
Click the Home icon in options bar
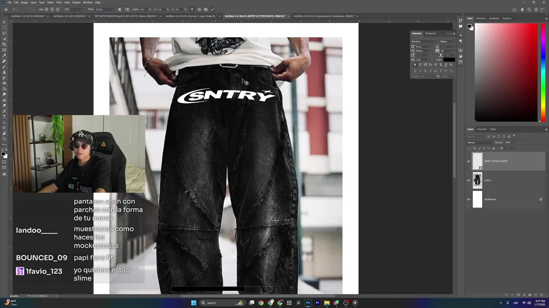click(x=6, y=9)
